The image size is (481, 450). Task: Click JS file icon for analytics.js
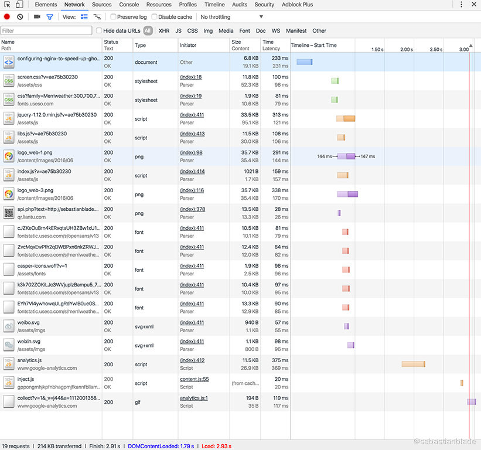coord(9,364)
